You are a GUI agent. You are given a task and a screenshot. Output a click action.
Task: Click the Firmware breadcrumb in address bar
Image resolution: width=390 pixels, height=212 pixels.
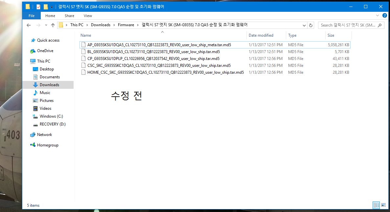click(126, 25)
